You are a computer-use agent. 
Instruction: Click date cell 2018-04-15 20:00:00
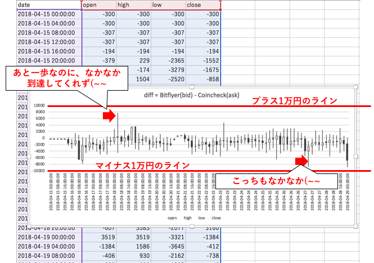tap(49, 61)
